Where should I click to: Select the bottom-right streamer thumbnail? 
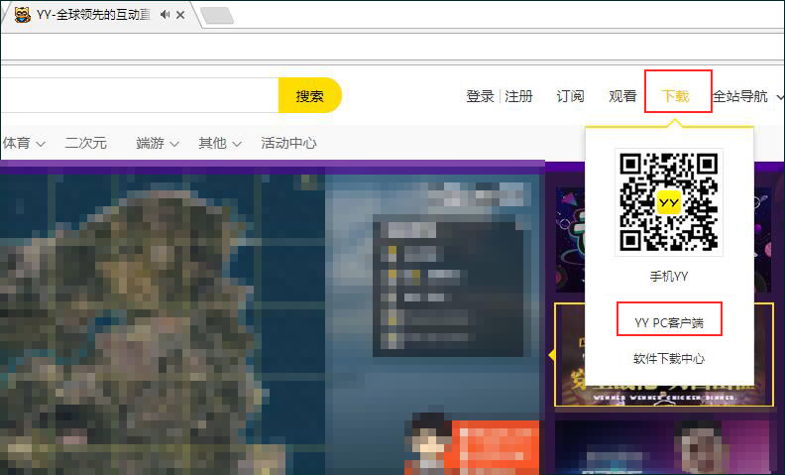663,447
